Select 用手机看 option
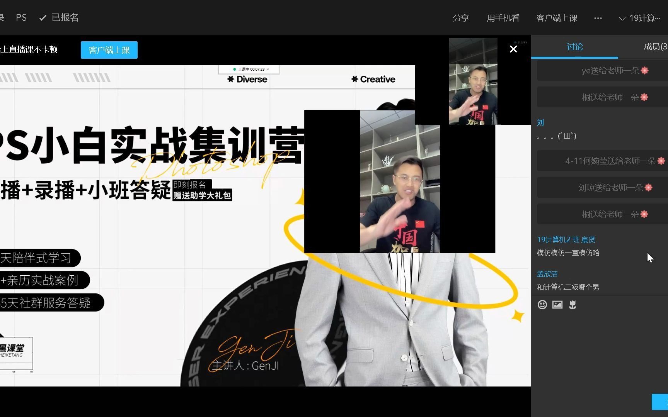 (x=503, y=18)
